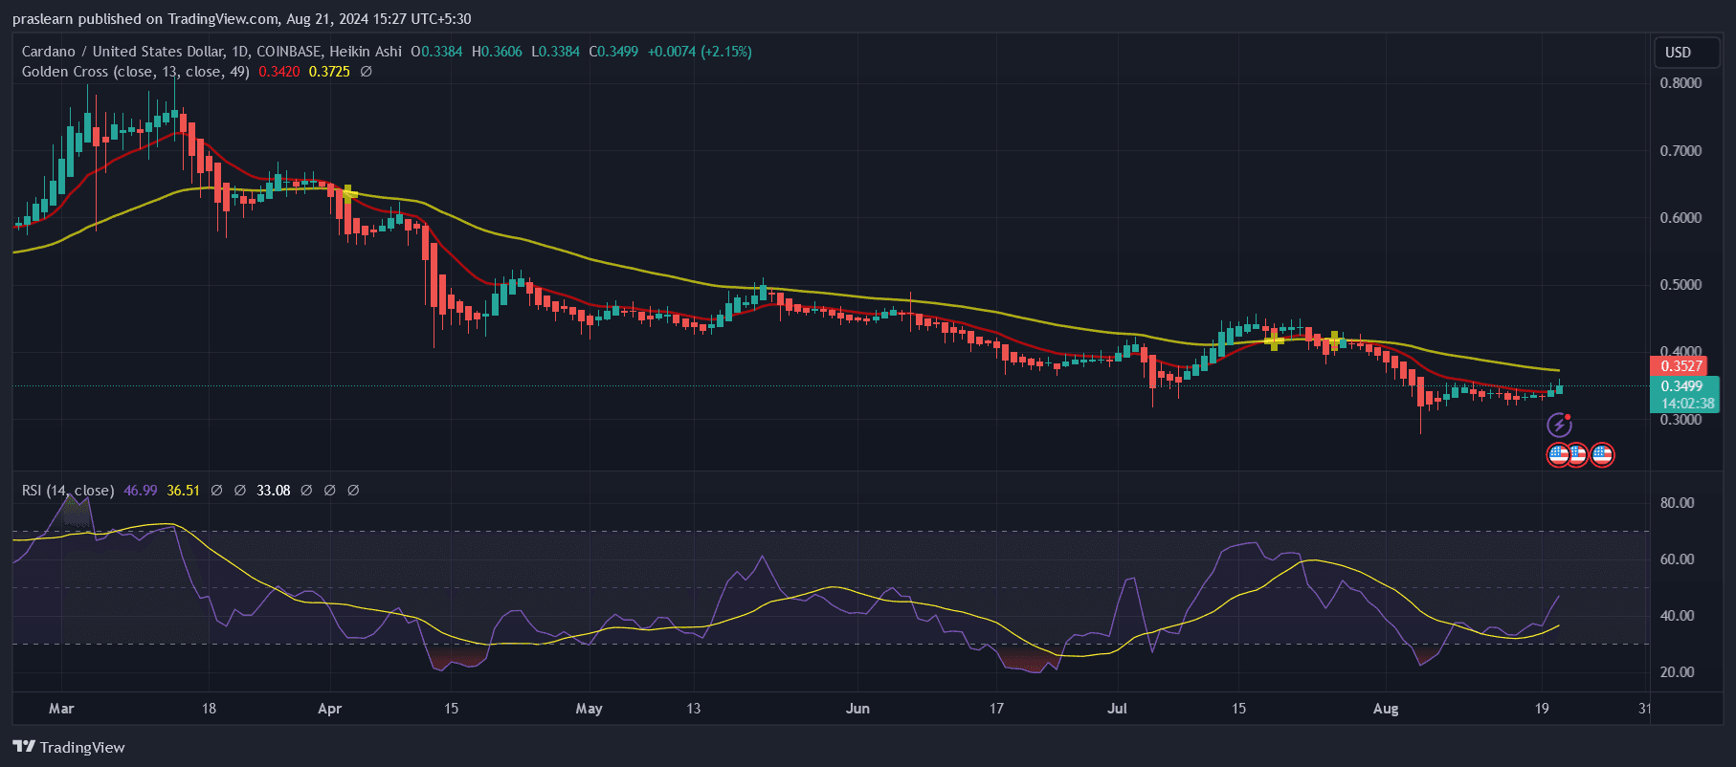This screenshot has height=767, width=1736.
Task: Click the Golden Cross red value 0.3420
Action: click(x=279, y=72)
